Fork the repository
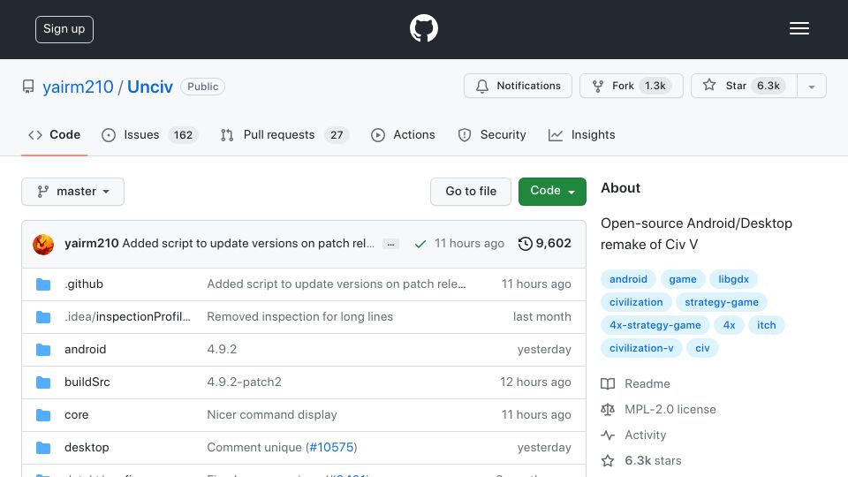This screenshot has width=848, height=477. click(631, 86)
